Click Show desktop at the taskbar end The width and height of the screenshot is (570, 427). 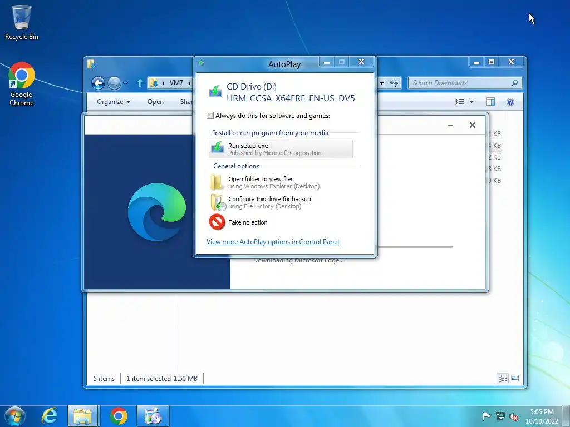click(x=567, y=416)
